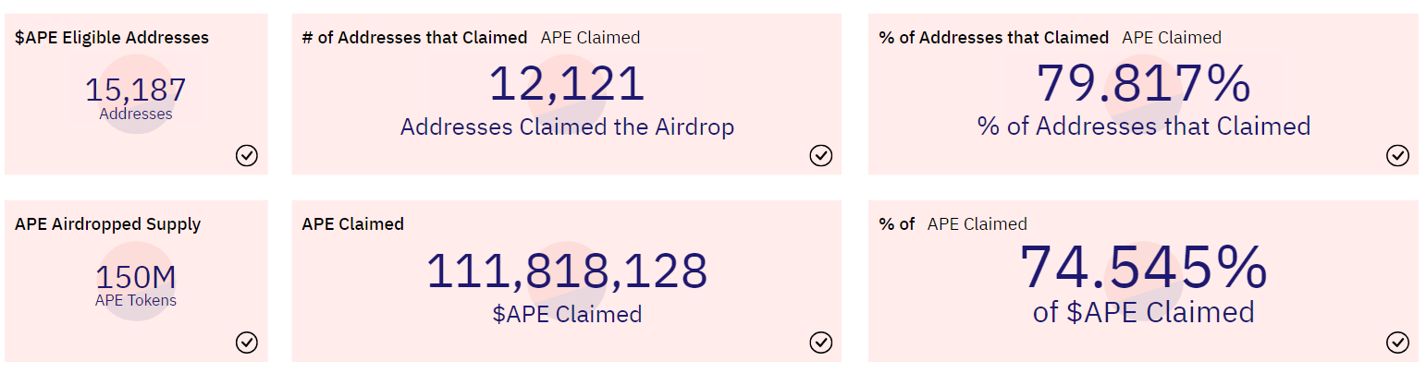Select the APE Airdropped Supply heading
The width and height of the screenshot is (1426, 373).
(x=108, y=224)
